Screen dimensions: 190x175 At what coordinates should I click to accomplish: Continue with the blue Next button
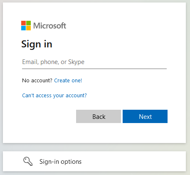tap(145, 116)
